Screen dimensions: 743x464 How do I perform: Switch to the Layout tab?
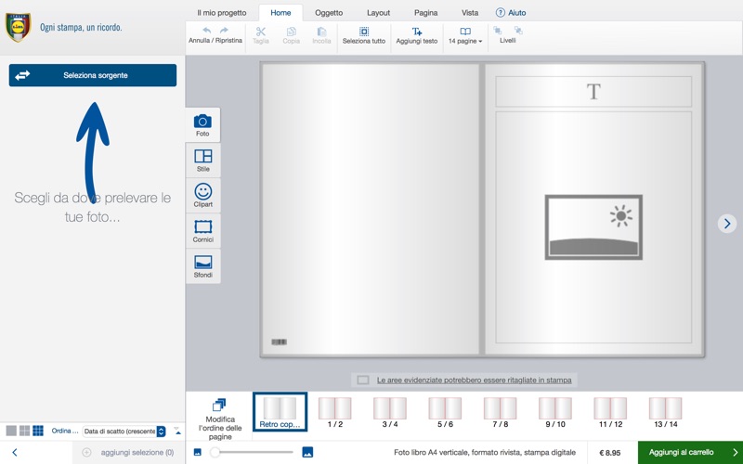click(x=378, y=13)
